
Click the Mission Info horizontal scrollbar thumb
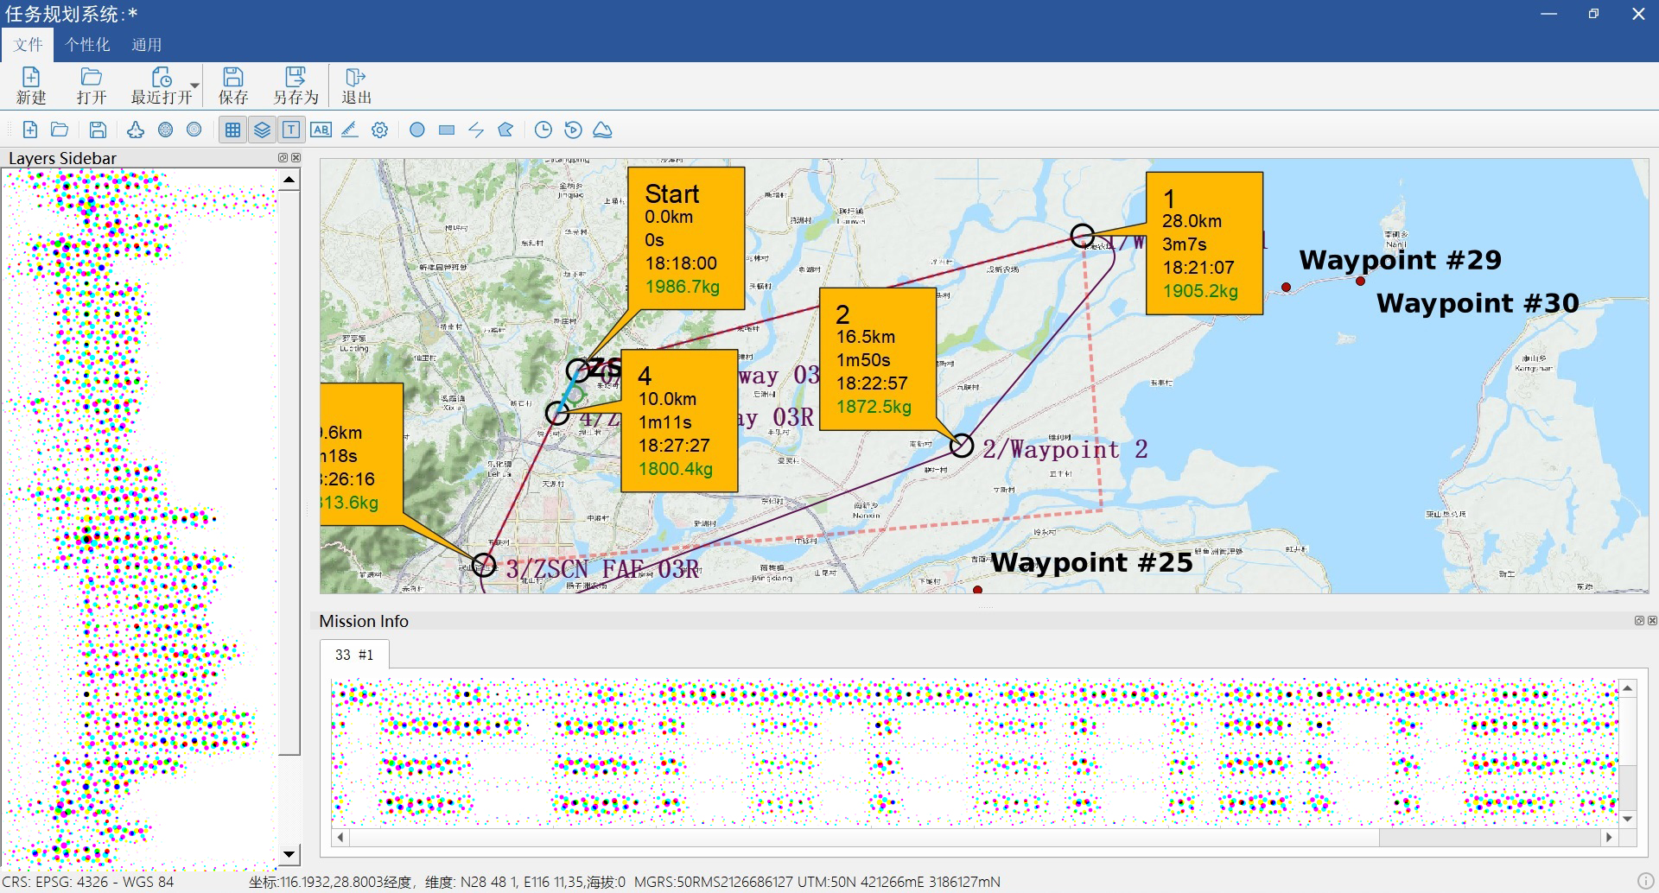pyautogui.click(x=1490, y=837)
